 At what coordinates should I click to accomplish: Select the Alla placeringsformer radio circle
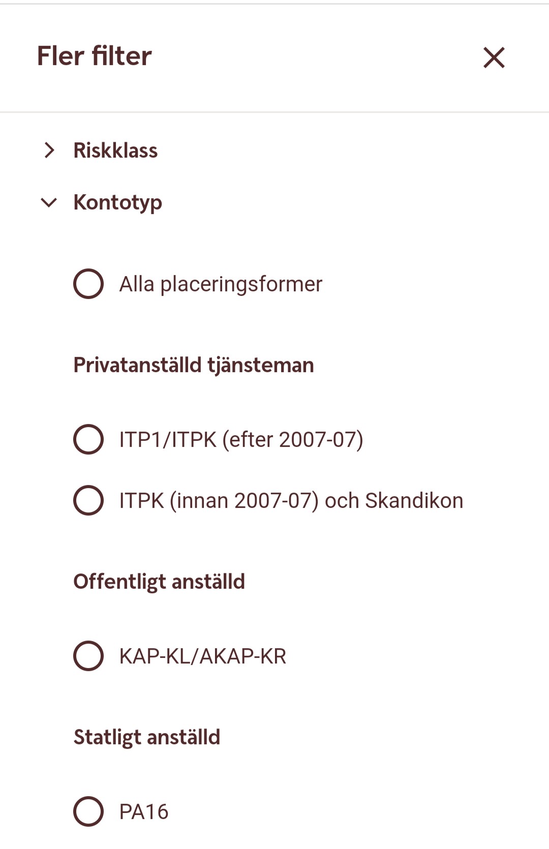[x=88, y=284]
